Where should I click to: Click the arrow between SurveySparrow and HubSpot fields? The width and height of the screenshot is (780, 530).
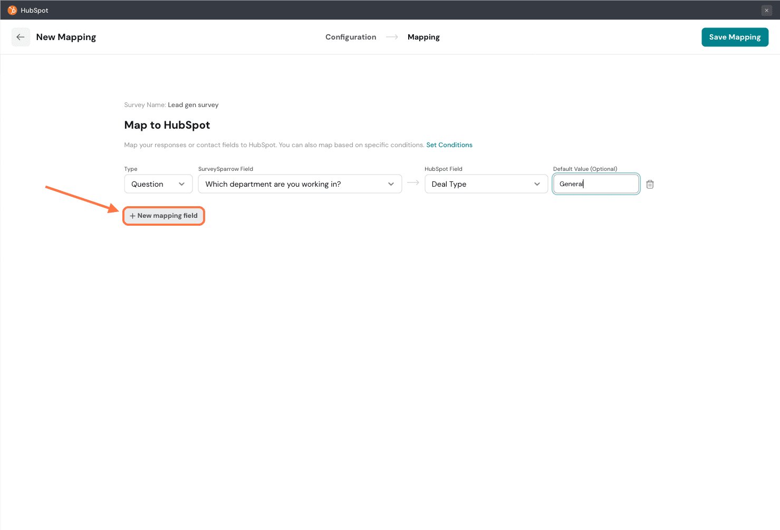pos(413,182)
